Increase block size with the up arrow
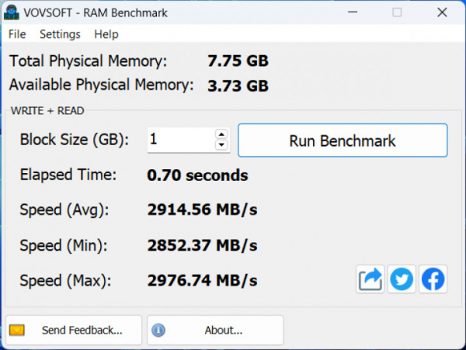Screen dimensions: 466x350 click(x=221, y=135)
